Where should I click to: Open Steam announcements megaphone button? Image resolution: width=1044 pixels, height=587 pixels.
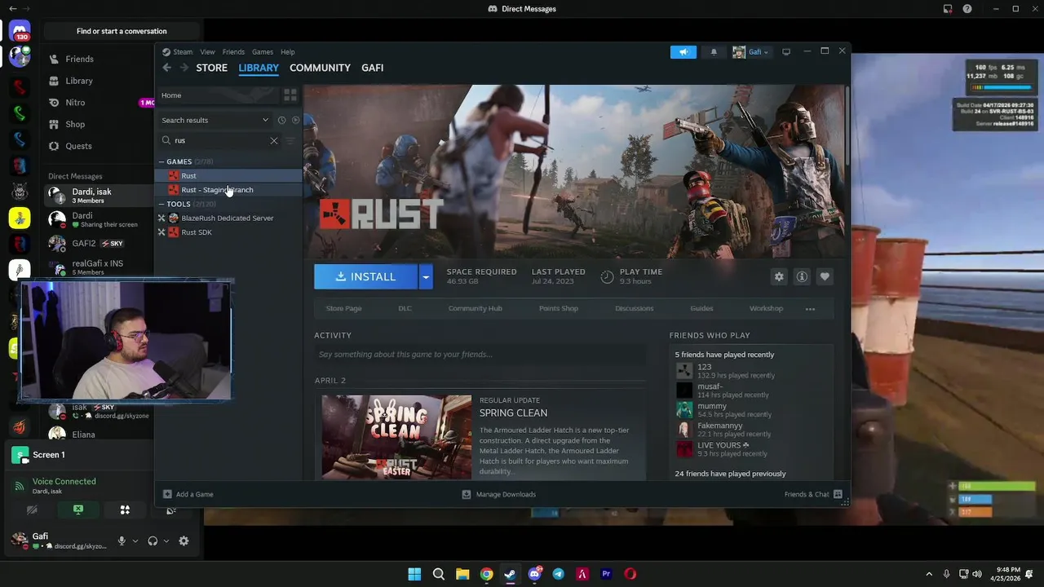point(683,52)
